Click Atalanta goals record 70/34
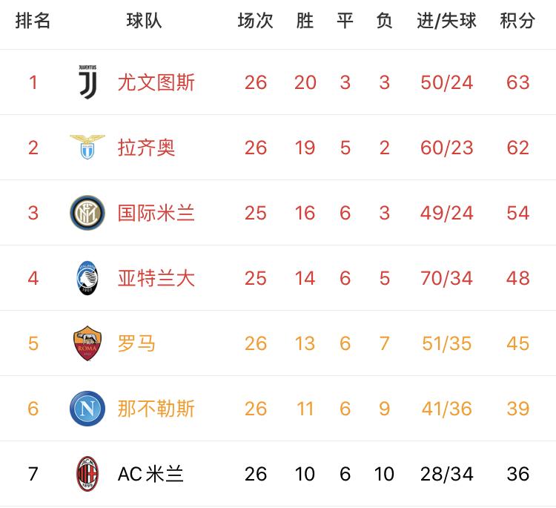 point(446,278)
